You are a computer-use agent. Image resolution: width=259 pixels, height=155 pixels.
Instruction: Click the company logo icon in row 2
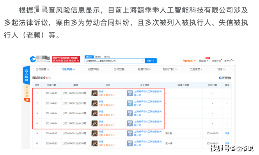click(x=130, y=103)
